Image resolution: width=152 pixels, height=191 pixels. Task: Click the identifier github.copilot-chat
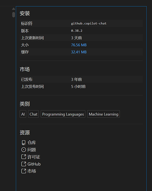click(x=89, y=23)
